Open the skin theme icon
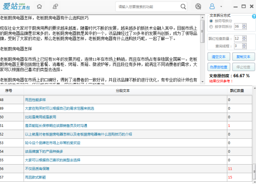Screen dimensions: 256x184 (198, 6)
